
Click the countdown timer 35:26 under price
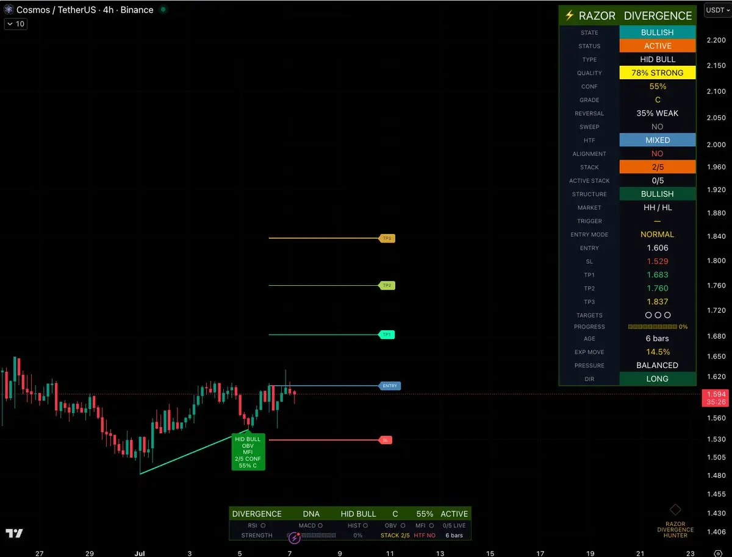coord(717,402)
